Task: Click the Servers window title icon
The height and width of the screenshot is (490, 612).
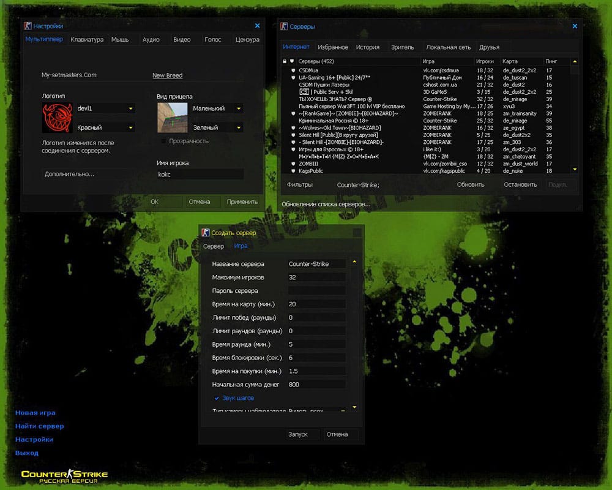Action: pyautogui.click(x=284, y=26)
